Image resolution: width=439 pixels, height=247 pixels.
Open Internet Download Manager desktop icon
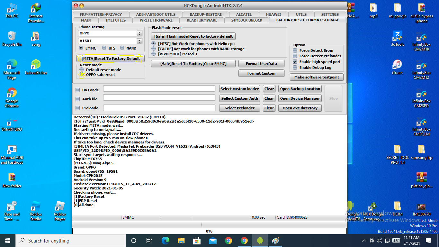click(36, 13)
